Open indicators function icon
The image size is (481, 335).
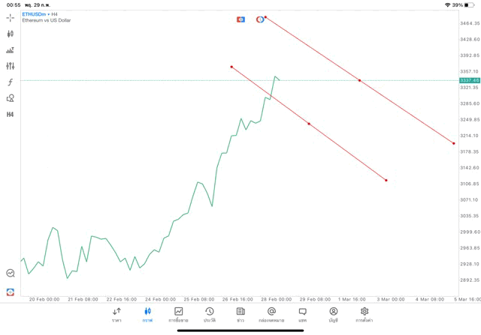11,82
